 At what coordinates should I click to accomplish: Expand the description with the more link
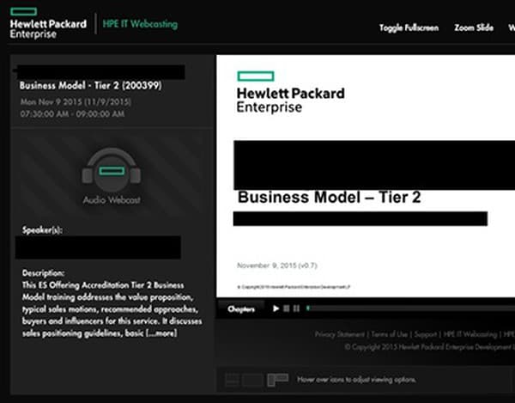[161, 333]
